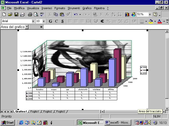169x126 pixels.
Task: Click the Spell Check ABC icon
Action: pyautogui.click(x=42, y=14)
